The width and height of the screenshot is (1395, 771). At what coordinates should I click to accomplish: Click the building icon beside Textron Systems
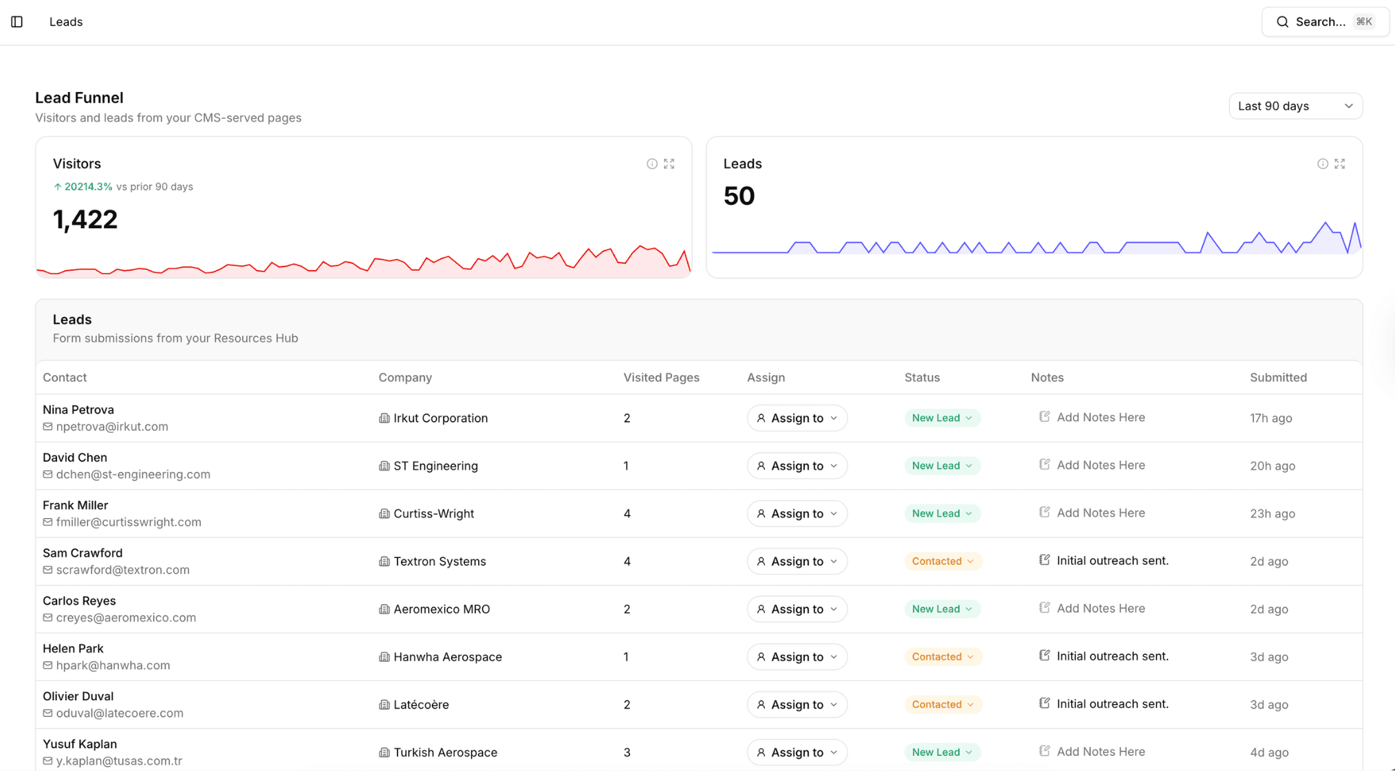tap(384, 561)
